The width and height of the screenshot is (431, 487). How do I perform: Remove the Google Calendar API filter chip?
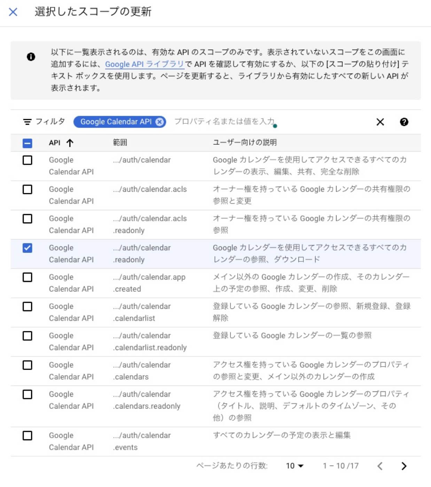click(159, 122)
